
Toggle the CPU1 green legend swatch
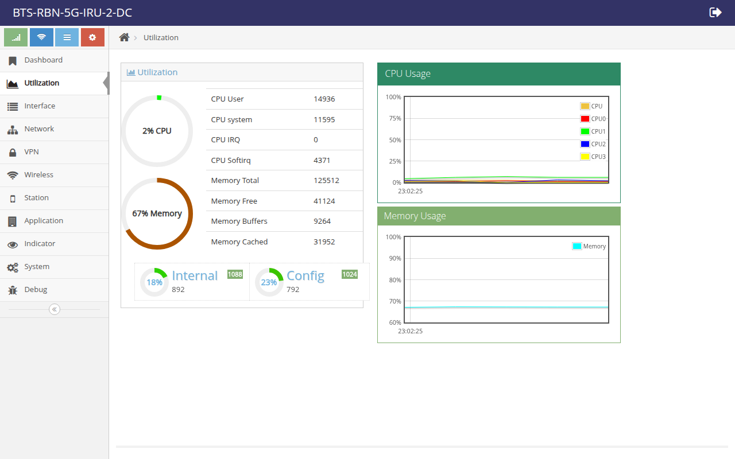pos(585,131)
